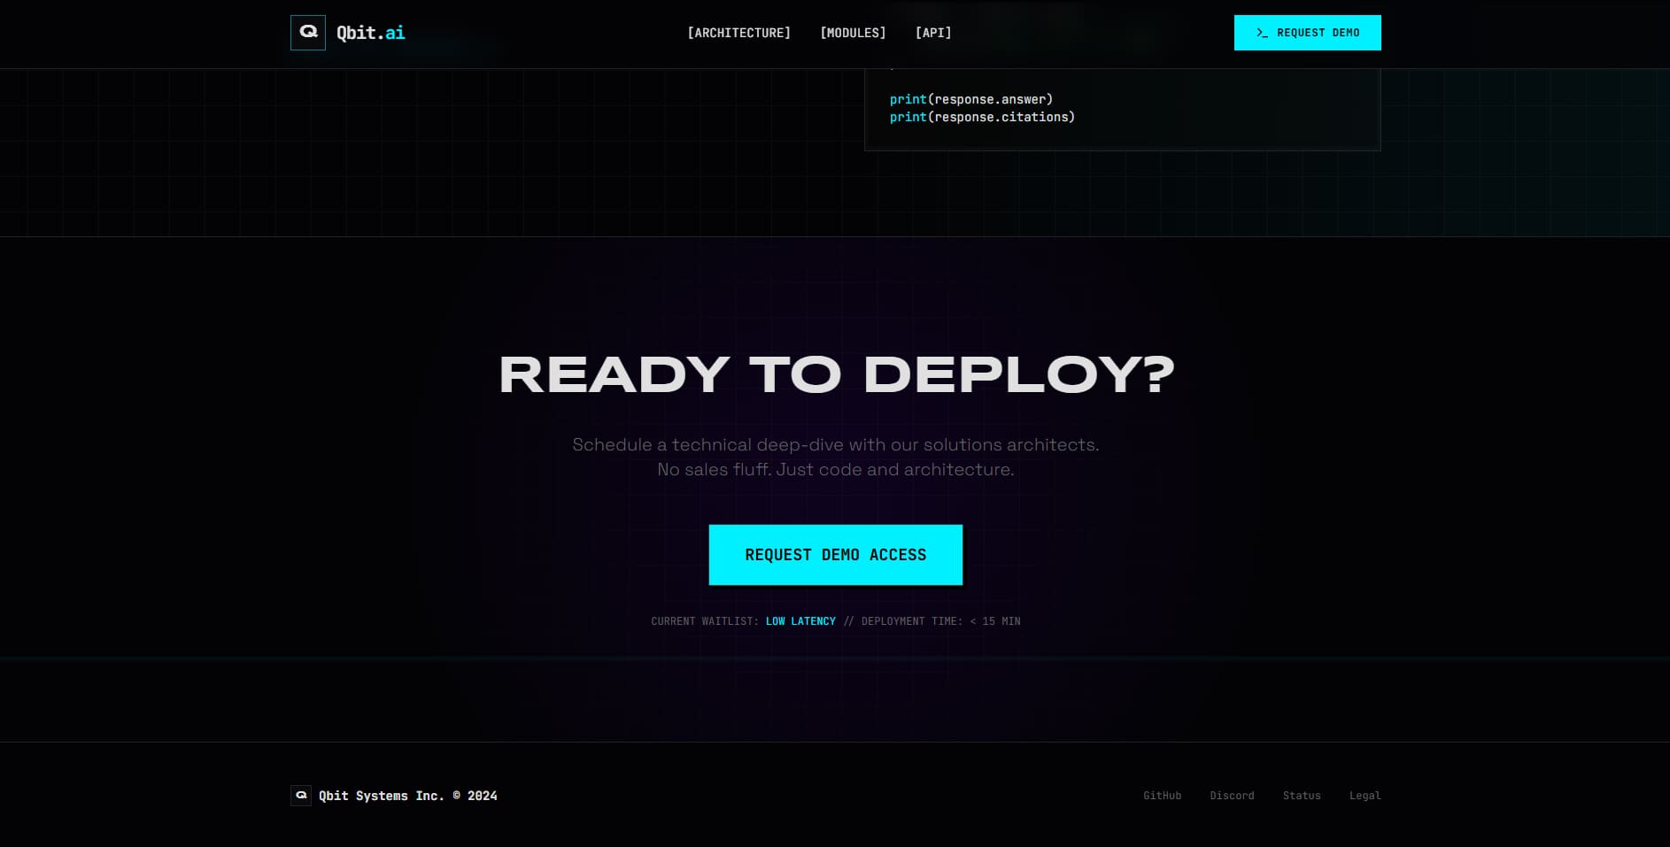The image size is (1670, 847).
Task: Click the READY TO DEPLOY? heading
Action: click(x=836, y=374)
